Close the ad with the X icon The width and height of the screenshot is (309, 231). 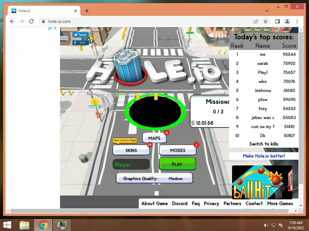pyautogui.click(x=55, y=28)
